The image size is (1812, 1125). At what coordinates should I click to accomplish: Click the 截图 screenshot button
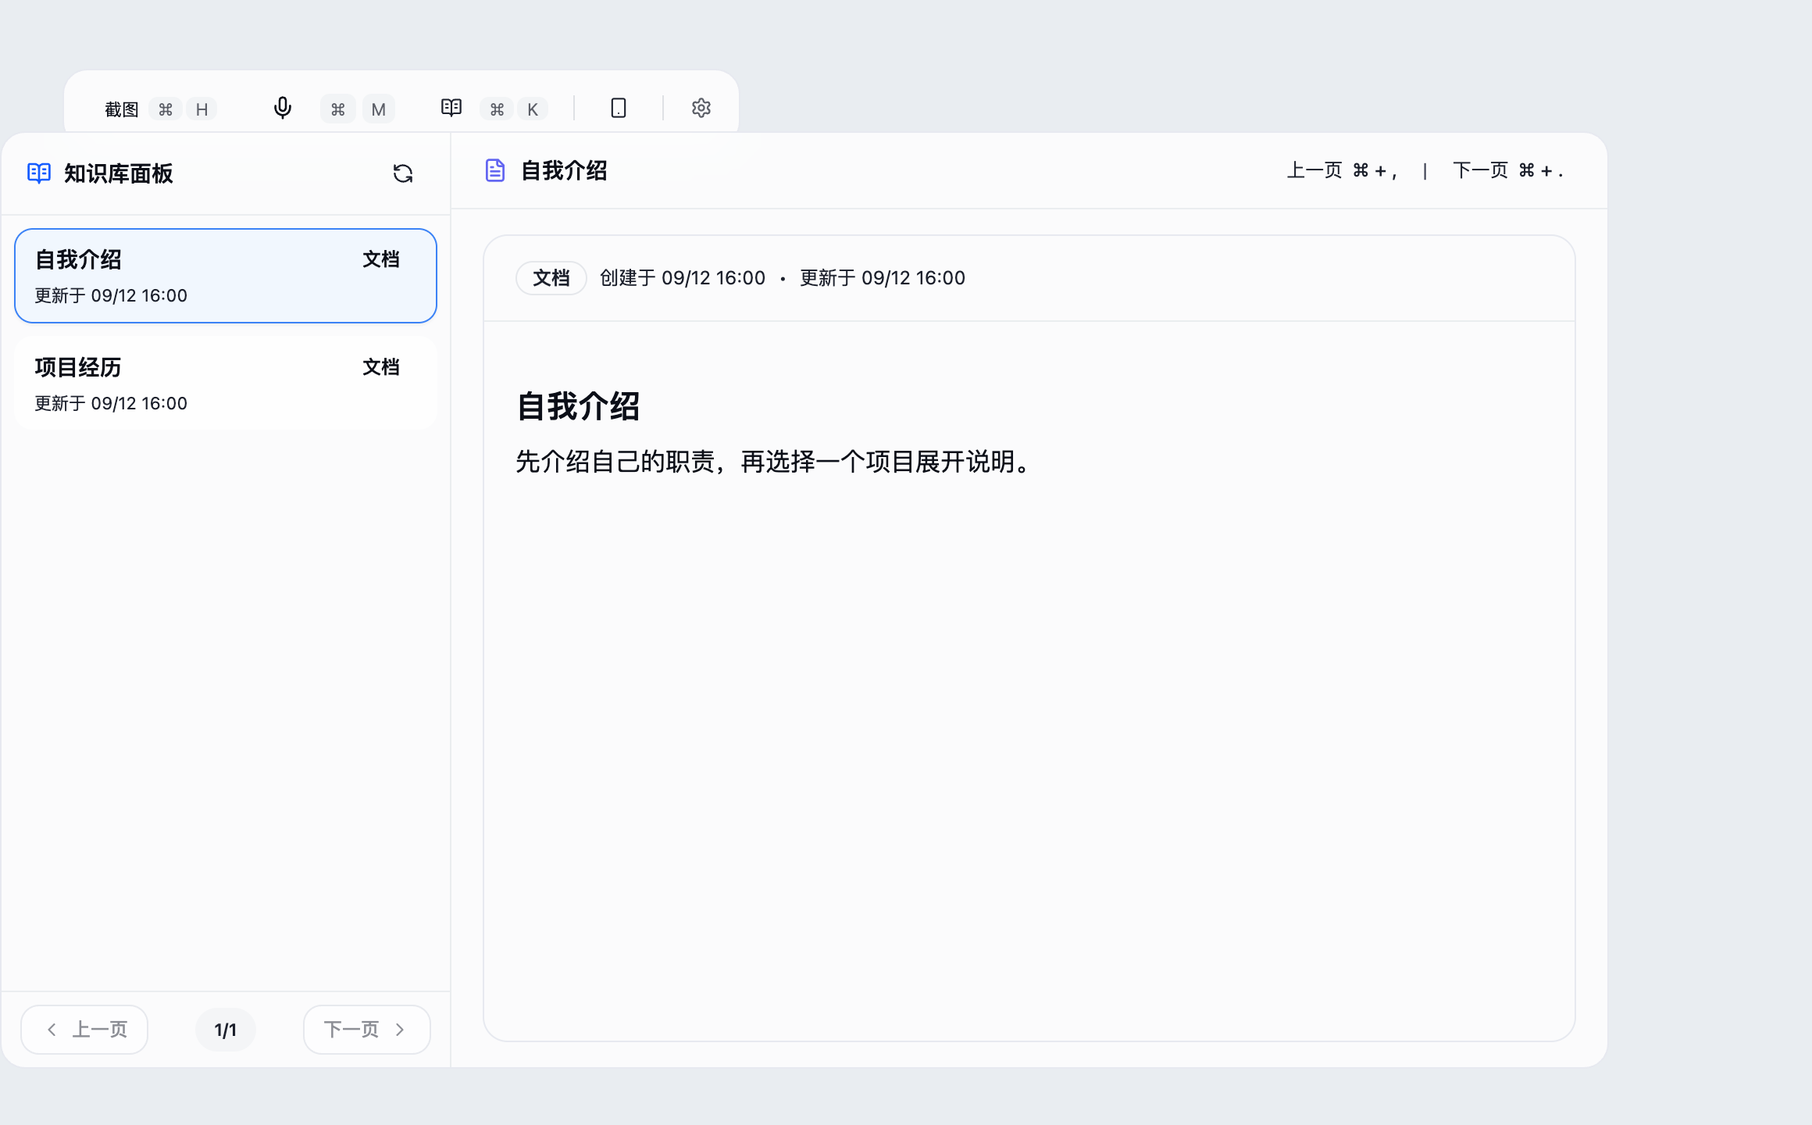click(121, 109)
